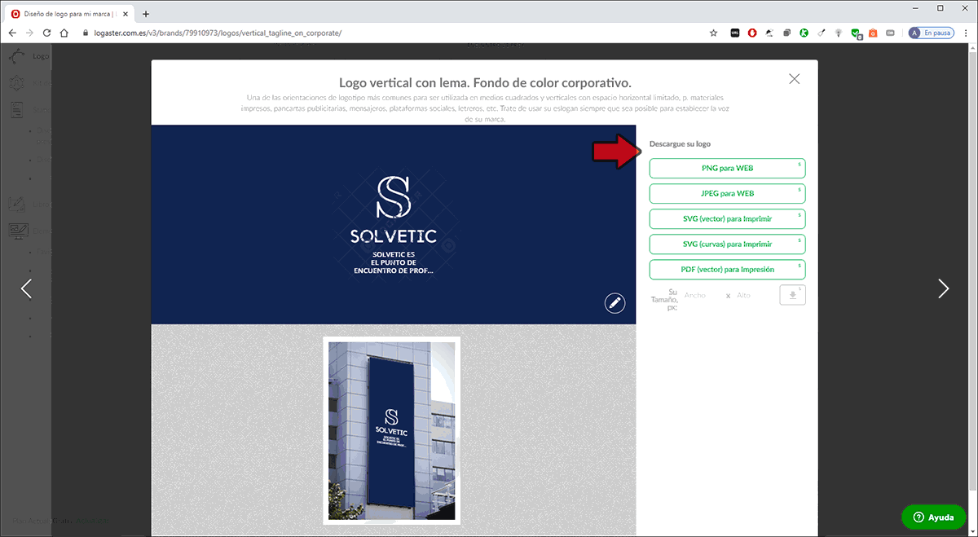Click the Su Tamaño, px label
This screenshot has height=537, width=978.
click(664, 299)
